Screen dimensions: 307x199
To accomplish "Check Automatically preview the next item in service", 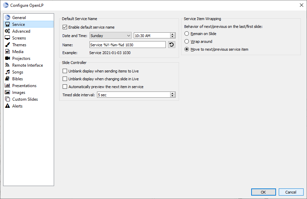I will [65, 86].
